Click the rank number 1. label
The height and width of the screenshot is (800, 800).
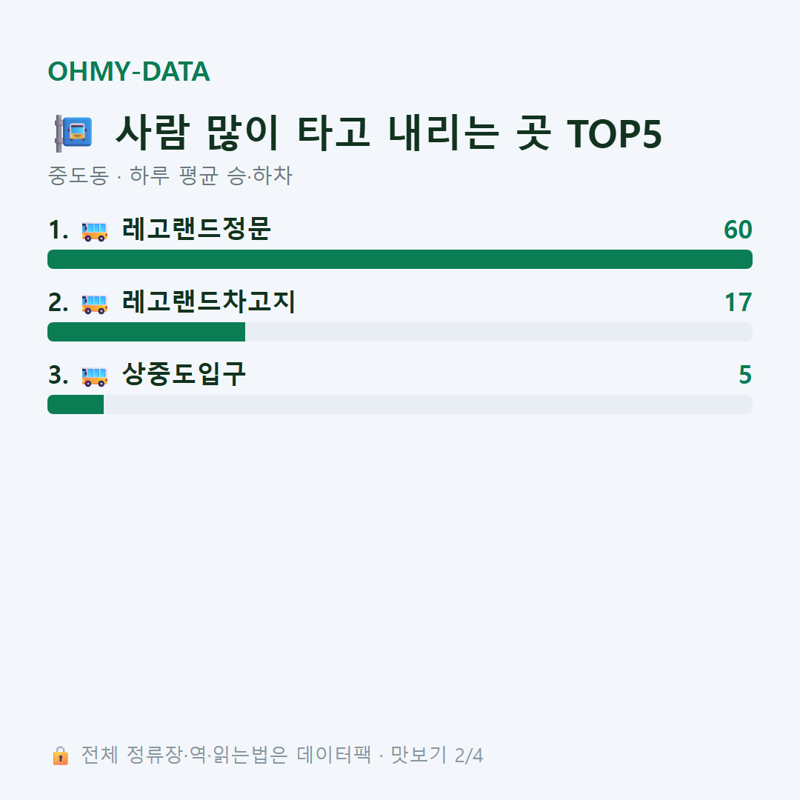click(x=59, y=230)
